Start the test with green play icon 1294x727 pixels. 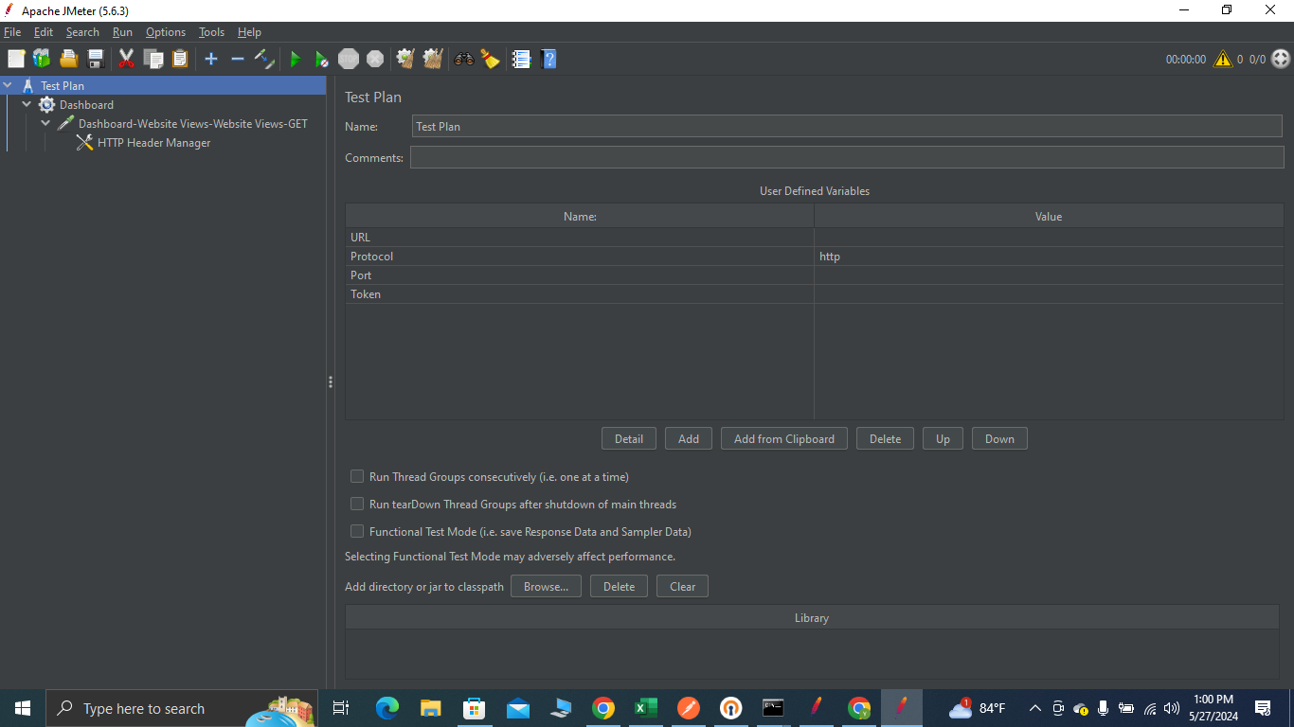click(x=296, y=59)
